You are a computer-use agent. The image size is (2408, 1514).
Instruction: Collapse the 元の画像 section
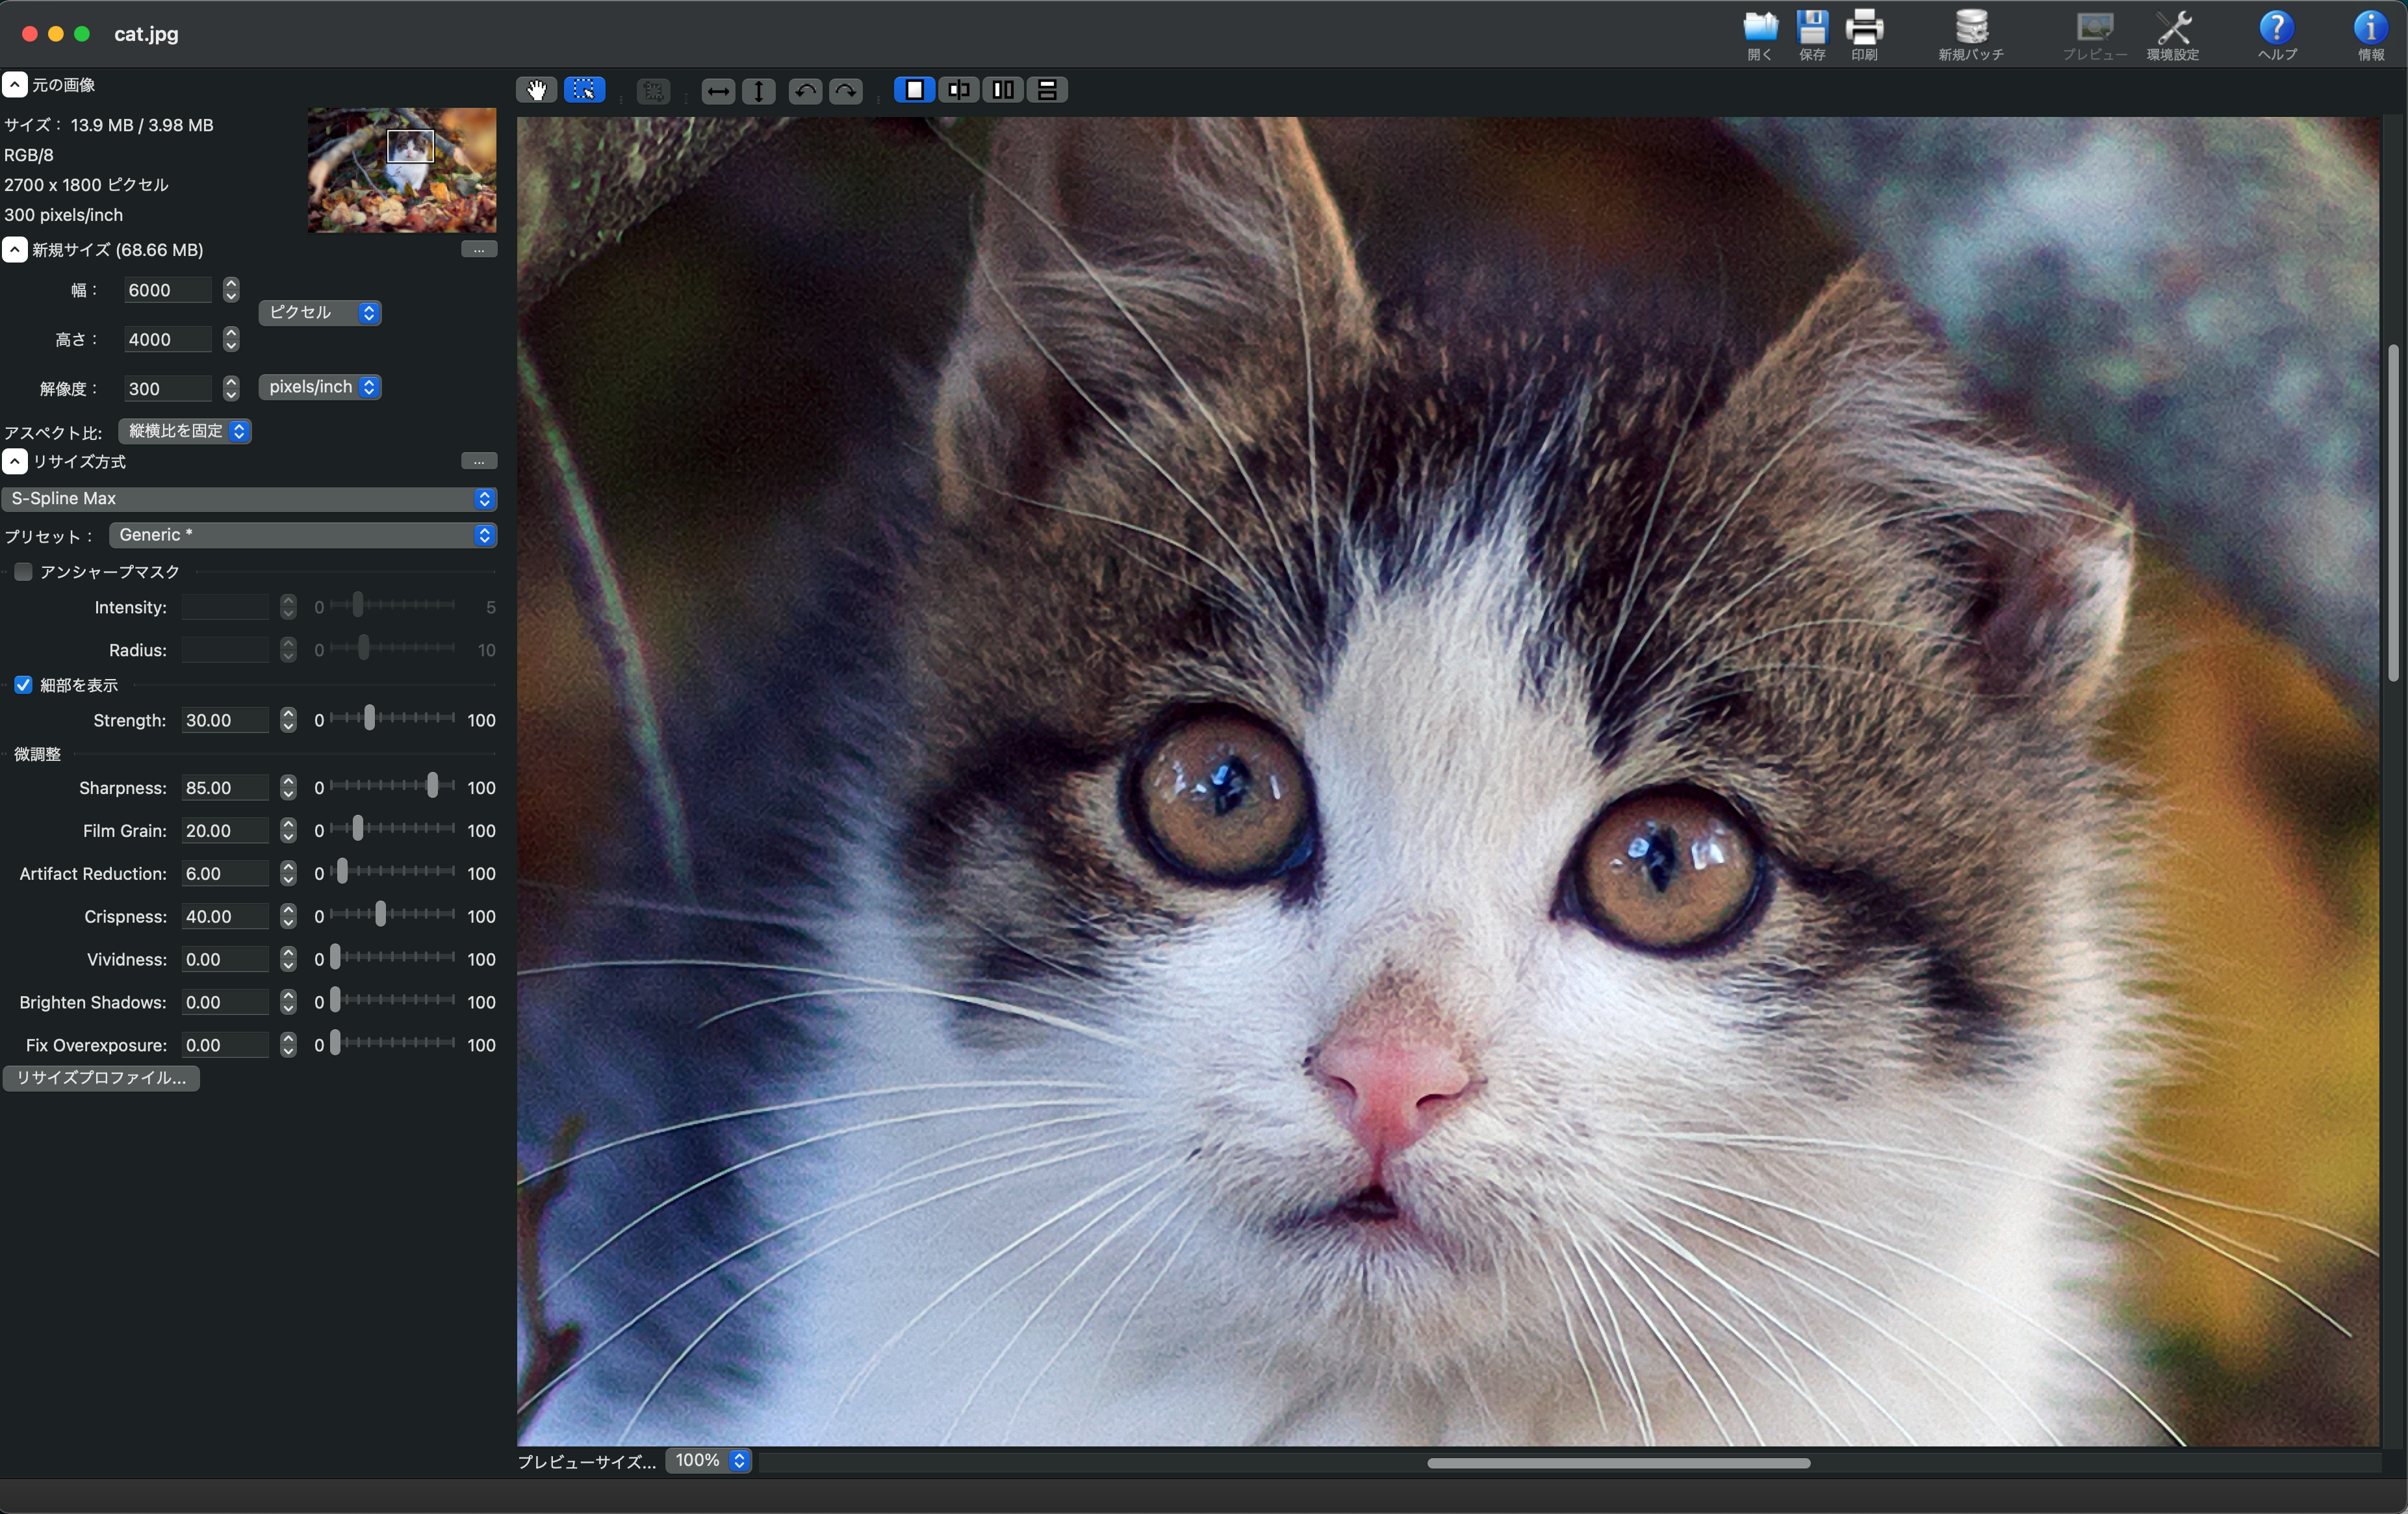point(14,85)
